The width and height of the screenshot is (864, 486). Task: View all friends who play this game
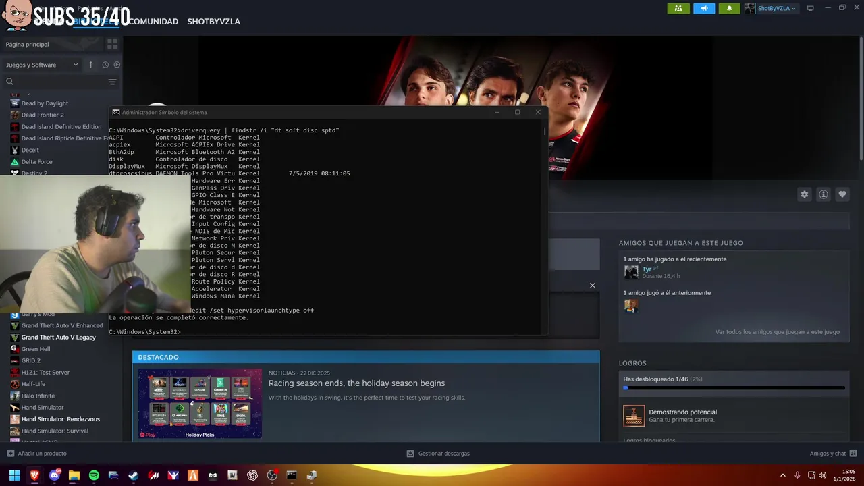(778, 332)
